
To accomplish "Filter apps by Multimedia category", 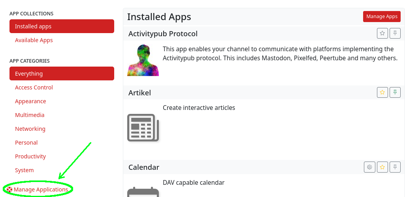I will point(30,115).
